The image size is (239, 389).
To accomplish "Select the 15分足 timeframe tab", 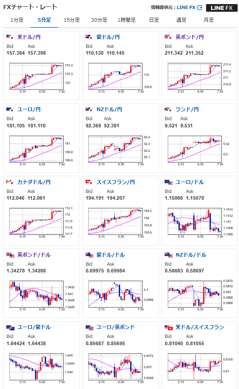I will click(x=72, y=20).
